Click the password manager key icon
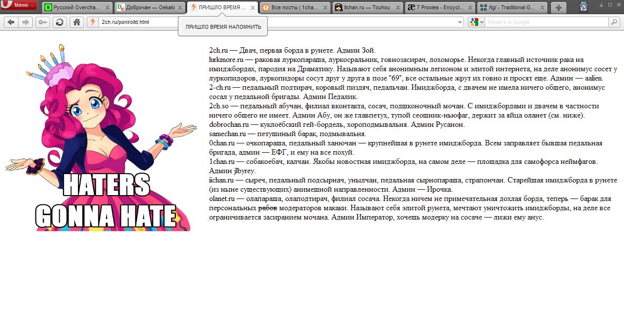This screenshot has width=624, height=319. 42,22
